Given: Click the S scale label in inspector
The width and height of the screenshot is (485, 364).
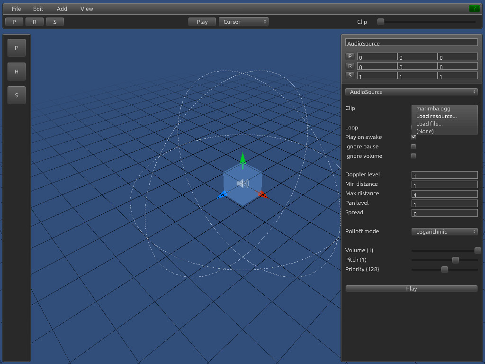Looking at the screenshot, I should [x=350, y=75].
